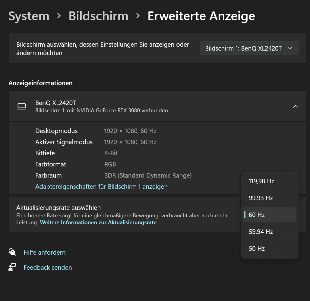This screenshot has height=301, width=310.
Task: Click the monitor icon beside BenQ XL2420T
Action: pos(22,106)
